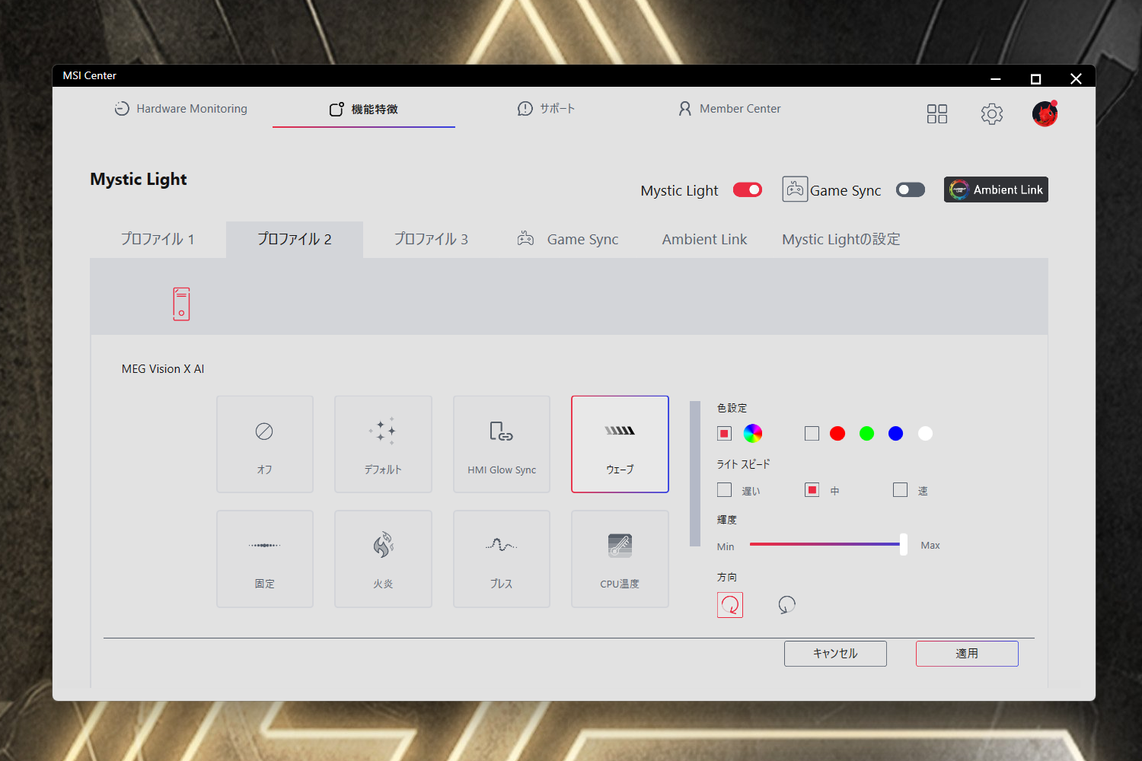1142x761 pixels.
Task: Toggle Mystic Light off
Action: pos(747,189)
